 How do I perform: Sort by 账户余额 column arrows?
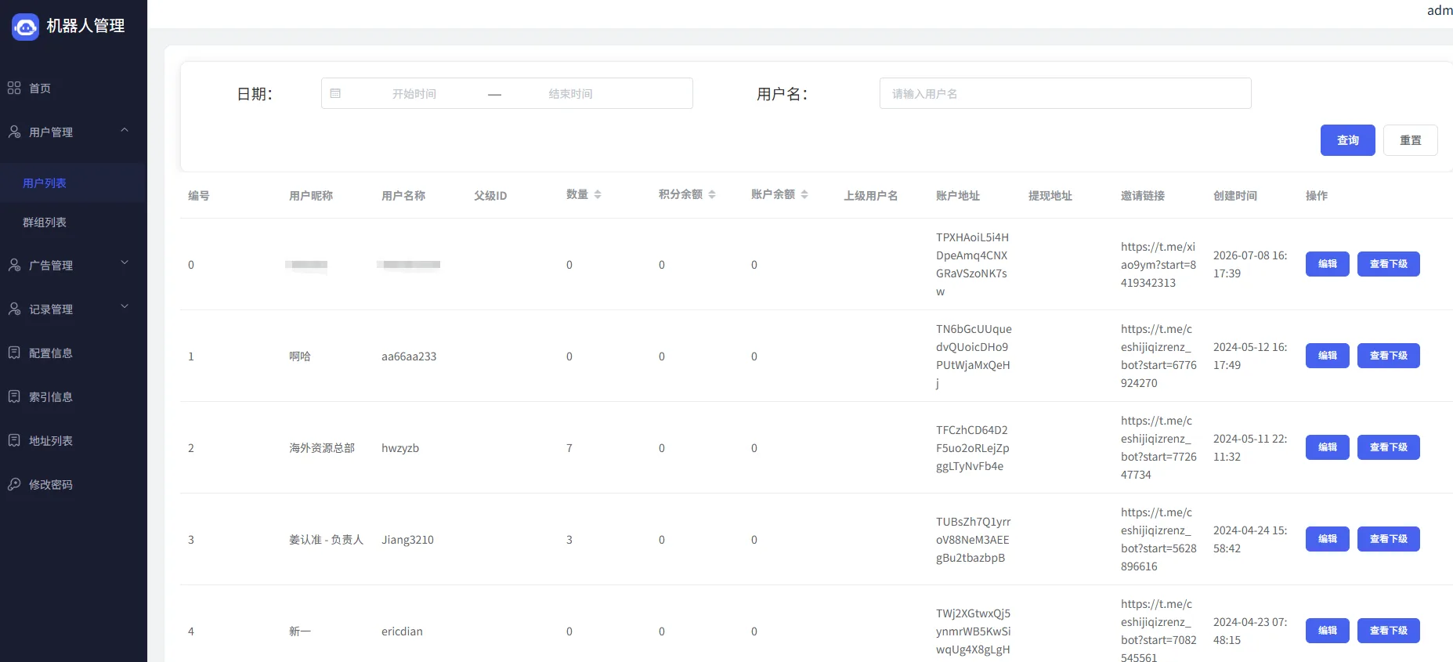click(804, 194)
